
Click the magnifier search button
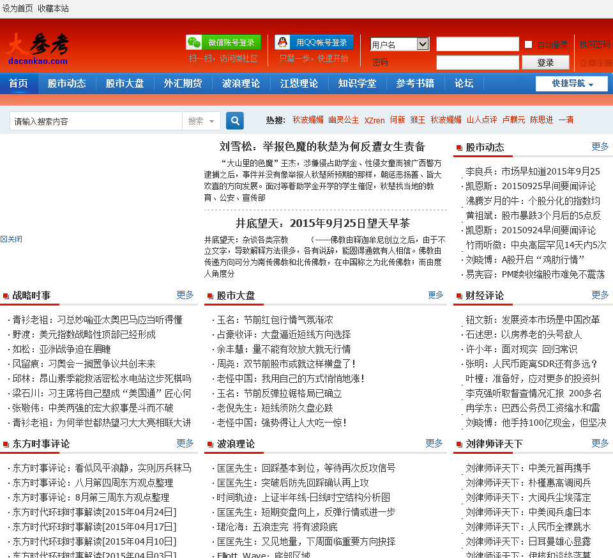(235, 121)
